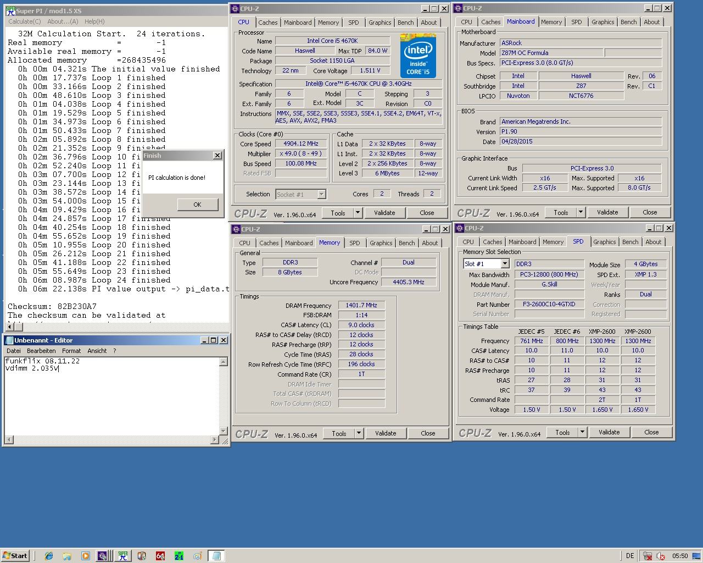Click CPU-Z icon in the CPU window title
703x563 pixels.
pos(236,9)
